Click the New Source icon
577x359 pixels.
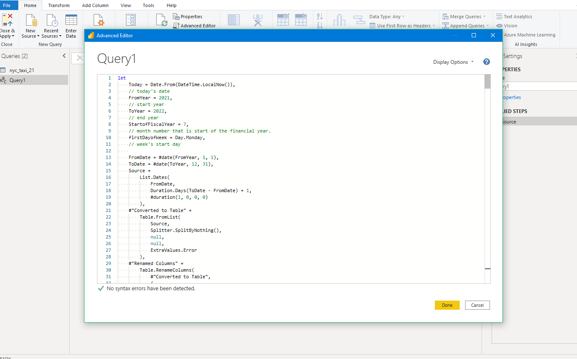(31, 20)
